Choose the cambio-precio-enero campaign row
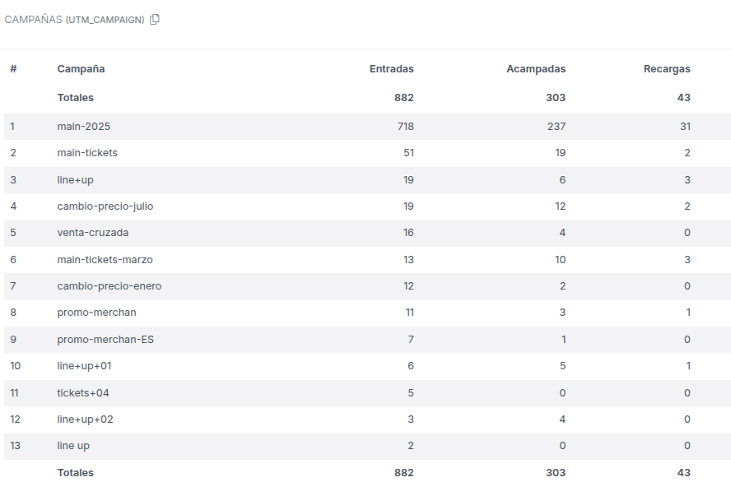Viewport: 731px width, 496px height. (x=109, y=286)
